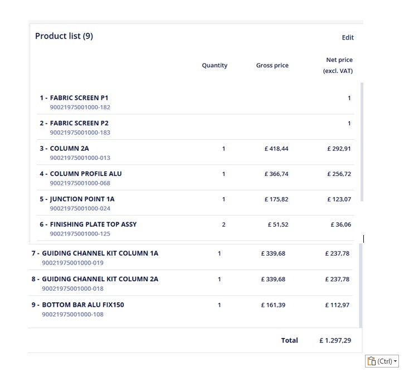404x387 pixels.
Task: Click the lower product list scrollbar
Action: 360,285
